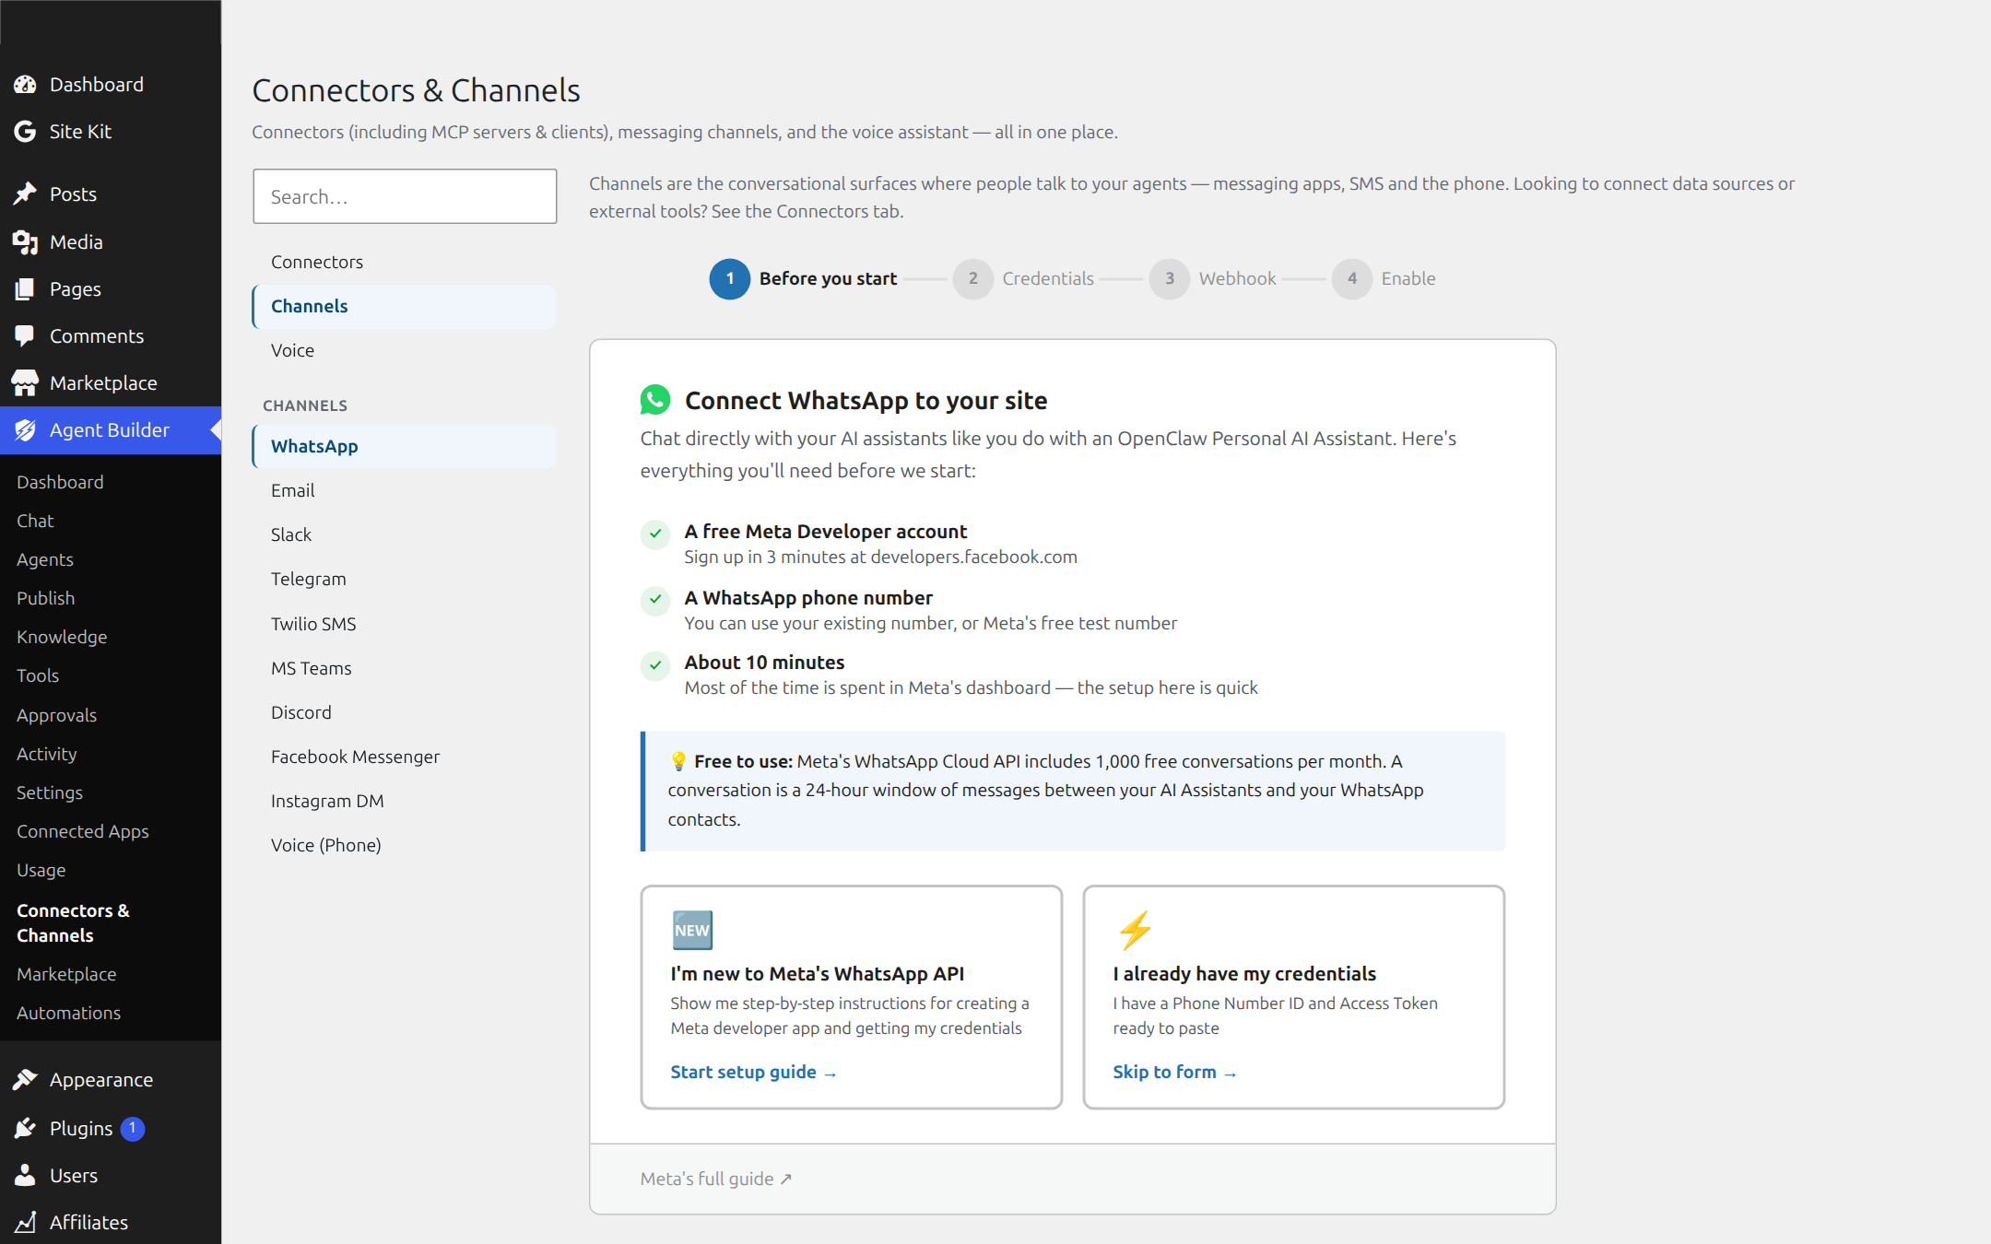
Task: Open the Facebook Messenger channel
Action: [x=404, y=757]
